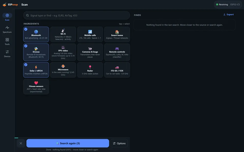Click the "Car-to-car radio · 5.9 GHz" description
This screenshot has width=244, height=152.
click(x=117, y=74)
